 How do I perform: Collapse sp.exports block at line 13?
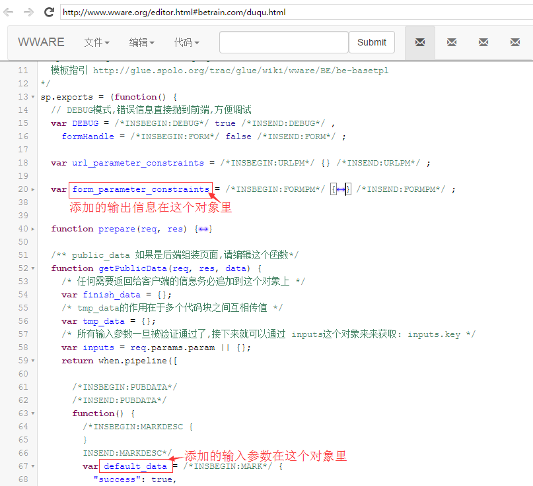coord(33,97)
